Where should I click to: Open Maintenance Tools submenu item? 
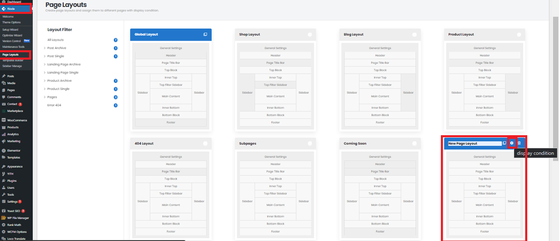[14, 47]
